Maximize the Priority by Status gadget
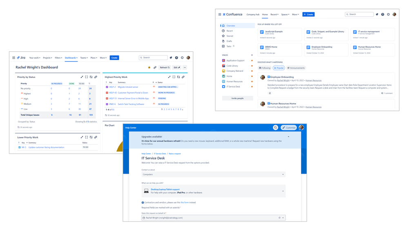The height and width of the screenshot is (229, 408). tap(87, 77)
